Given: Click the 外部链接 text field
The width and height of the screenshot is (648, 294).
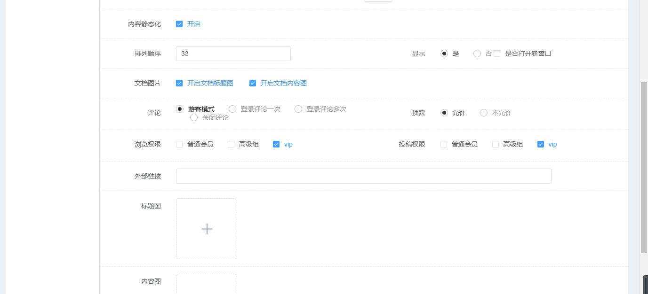Looking at the screenshot, I should tap(363, 176).
